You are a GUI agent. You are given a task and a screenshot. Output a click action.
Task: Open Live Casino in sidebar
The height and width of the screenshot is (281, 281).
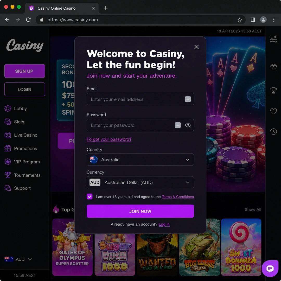(21, 135)
